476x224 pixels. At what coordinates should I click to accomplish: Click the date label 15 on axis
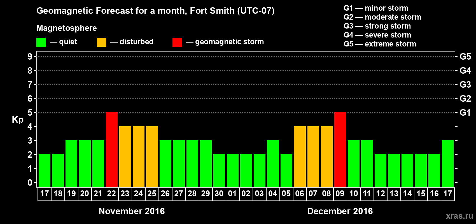[x=421, y=194]
